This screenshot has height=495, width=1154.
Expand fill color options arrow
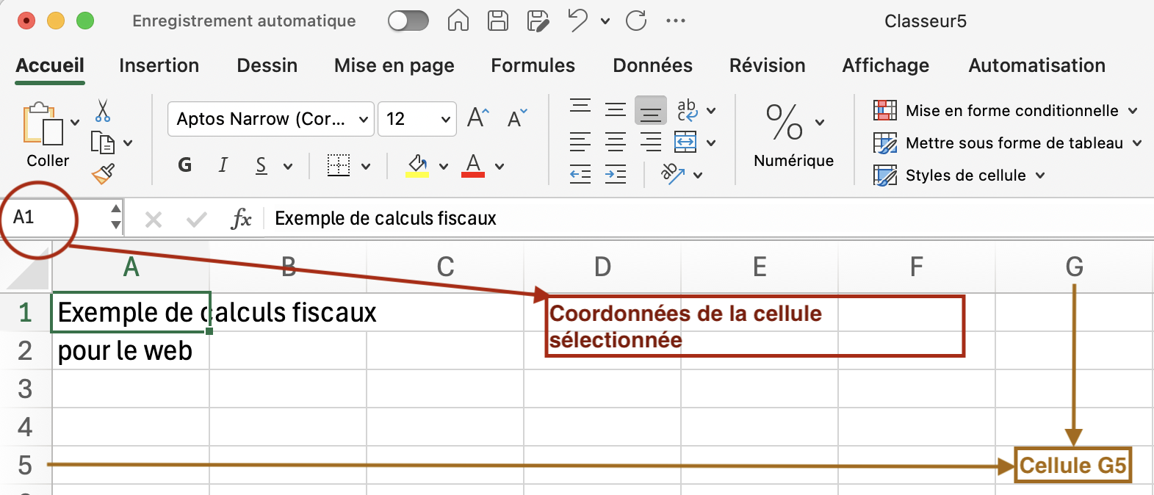coord(444,167)
